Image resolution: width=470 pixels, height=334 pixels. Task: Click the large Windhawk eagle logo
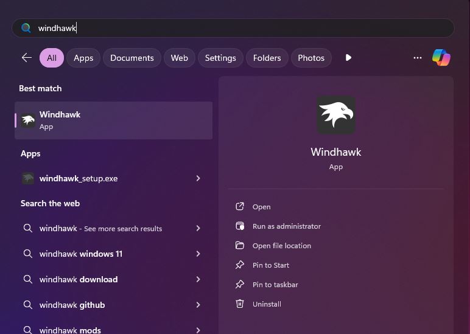coord(336,115)
